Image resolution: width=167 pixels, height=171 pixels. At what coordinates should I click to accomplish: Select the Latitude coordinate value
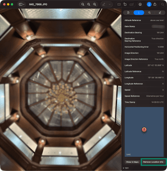[x=155, y=65]
